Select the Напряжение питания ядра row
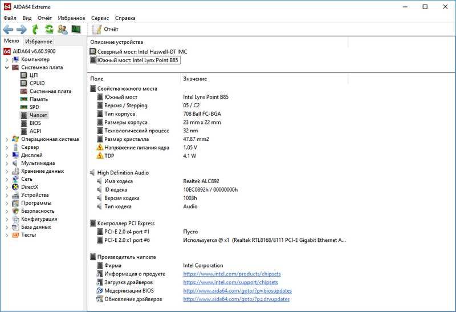Image resolution: width=456 pixels, height=312 pixels. tap(218, 148)
